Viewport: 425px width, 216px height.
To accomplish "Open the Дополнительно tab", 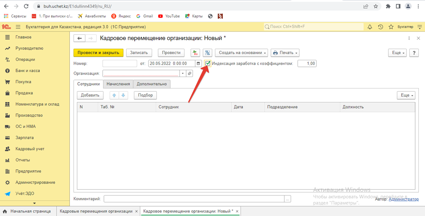I will pos(152,84).
